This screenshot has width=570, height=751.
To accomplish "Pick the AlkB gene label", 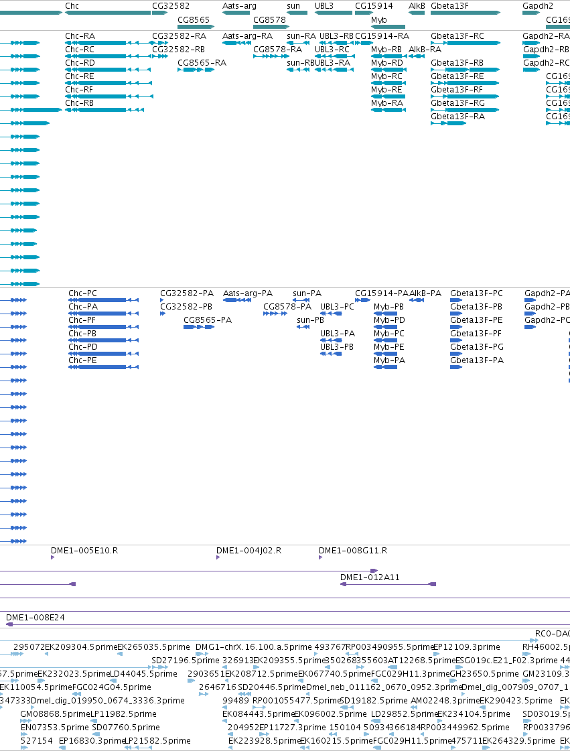I will coord(417,6).
